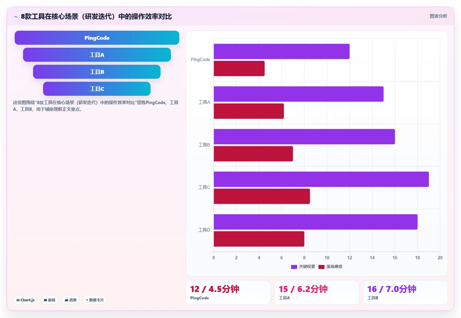Click the 落地难度 legend text
461x318 pixels.
point(334,267)
